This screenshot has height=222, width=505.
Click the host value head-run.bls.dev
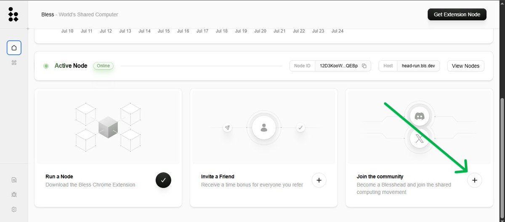(x=418, y=66)
